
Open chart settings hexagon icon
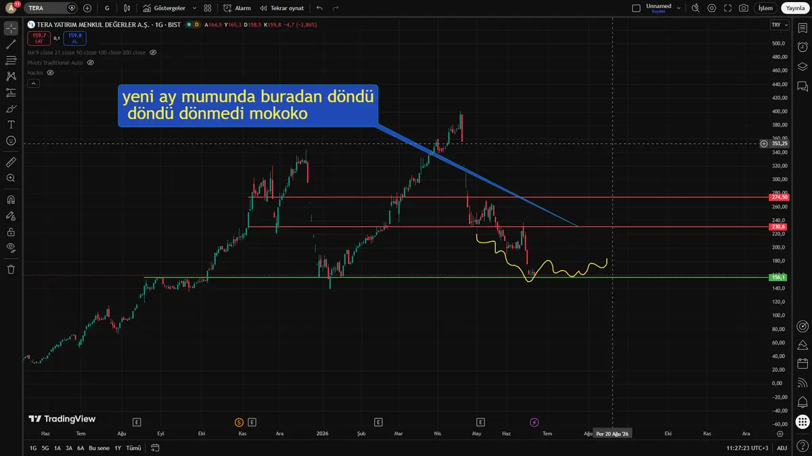coord(711,8)
